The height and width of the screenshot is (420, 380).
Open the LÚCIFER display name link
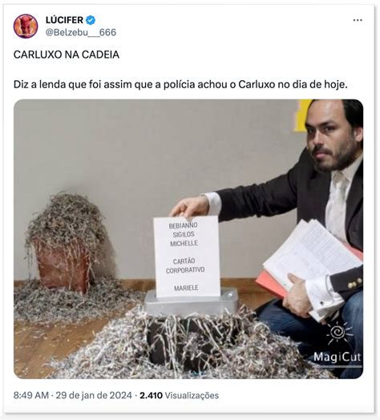click(64, 20)
